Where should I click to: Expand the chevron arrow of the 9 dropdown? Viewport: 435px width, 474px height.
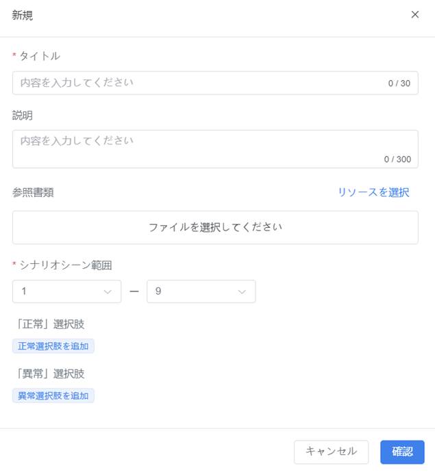(242, 291)
